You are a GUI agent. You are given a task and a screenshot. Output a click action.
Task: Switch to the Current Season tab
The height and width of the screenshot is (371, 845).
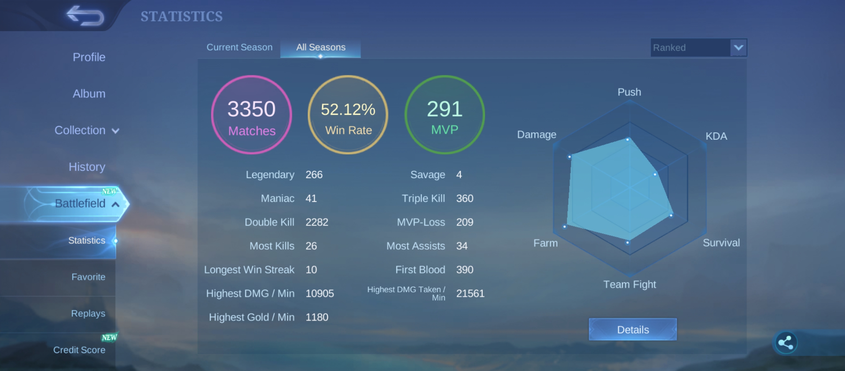pyautogui.click(x=239, y=47)
